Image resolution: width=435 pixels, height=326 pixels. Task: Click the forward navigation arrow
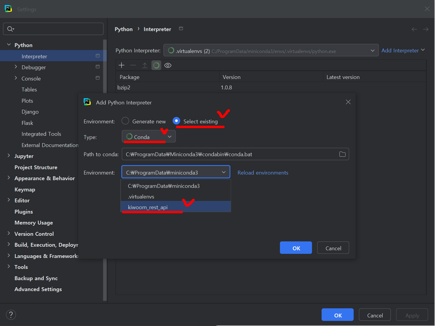coord(426,29)
